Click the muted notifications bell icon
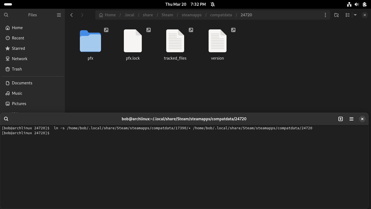The height and width of the screenshot is (209, 371). click(213, 4)
